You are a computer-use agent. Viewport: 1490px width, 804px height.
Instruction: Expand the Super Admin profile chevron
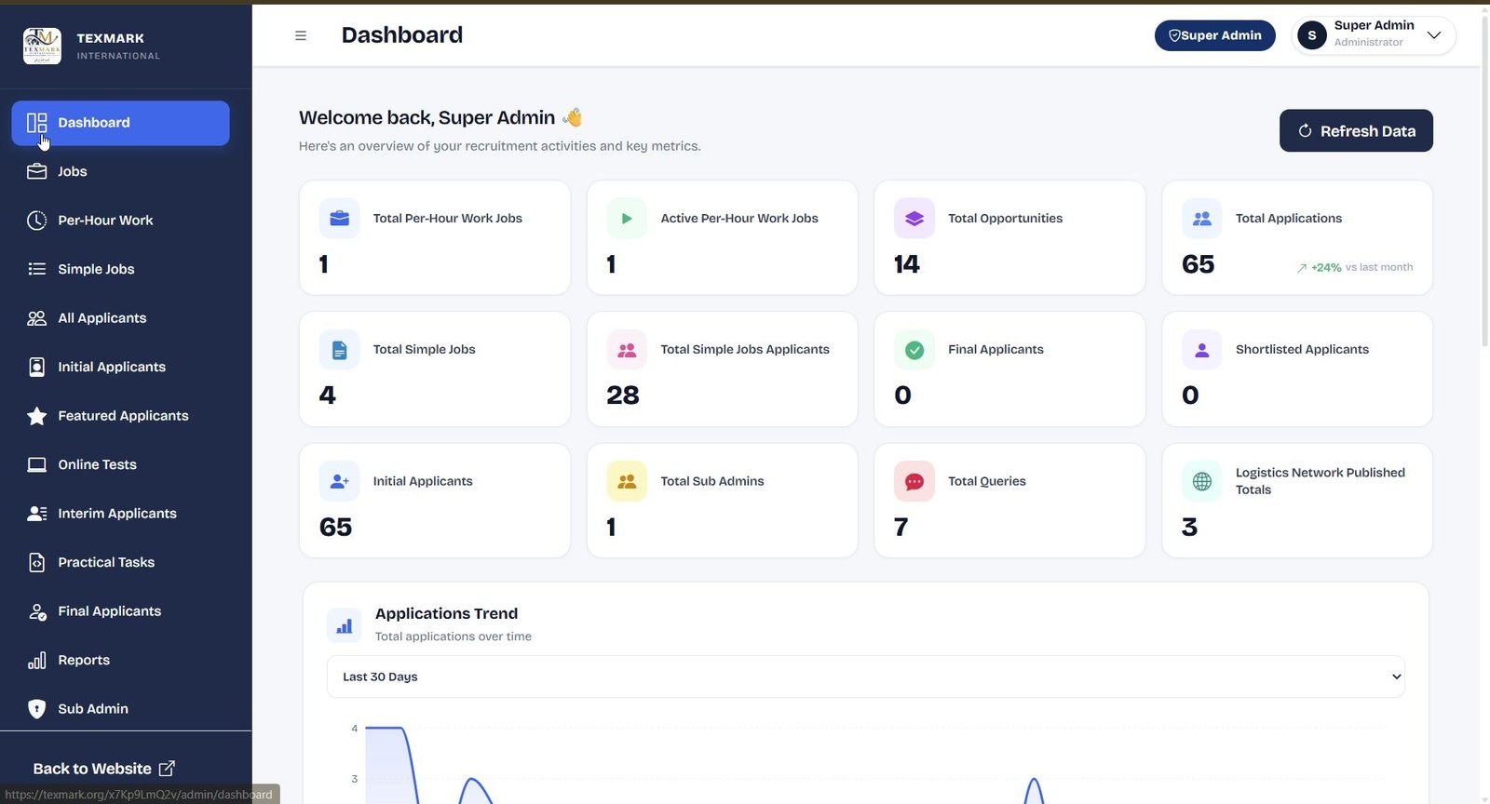(1434, 35)
